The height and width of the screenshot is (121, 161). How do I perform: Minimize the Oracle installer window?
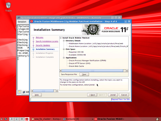(x=126, y=21)
